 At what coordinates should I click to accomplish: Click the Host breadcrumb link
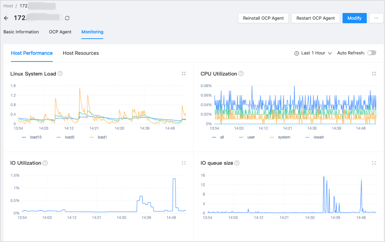coord(8,6)
